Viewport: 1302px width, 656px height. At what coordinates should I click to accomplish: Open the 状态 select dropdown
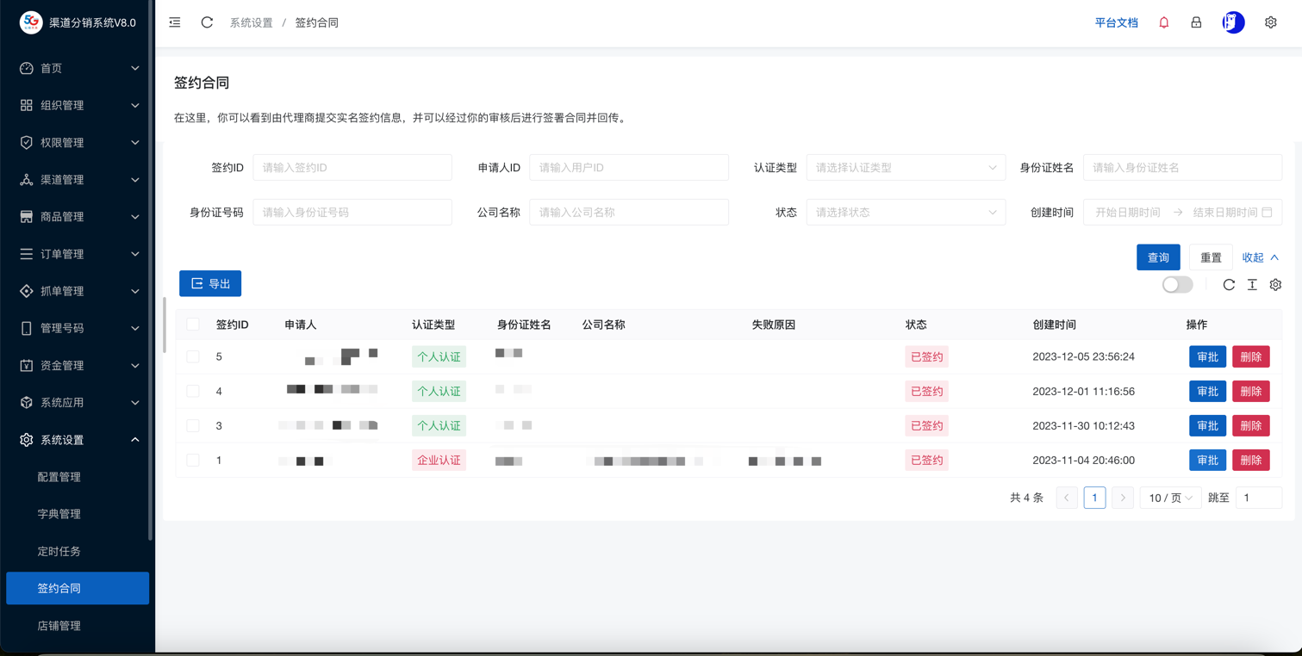click(905, 213)
